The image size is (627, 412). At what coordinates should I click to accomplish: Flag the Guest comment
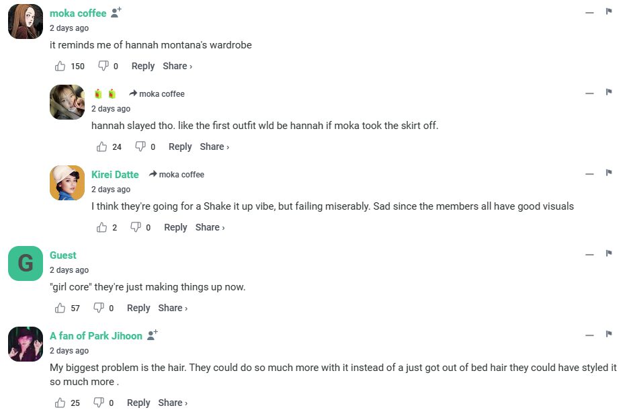(609, 253)
